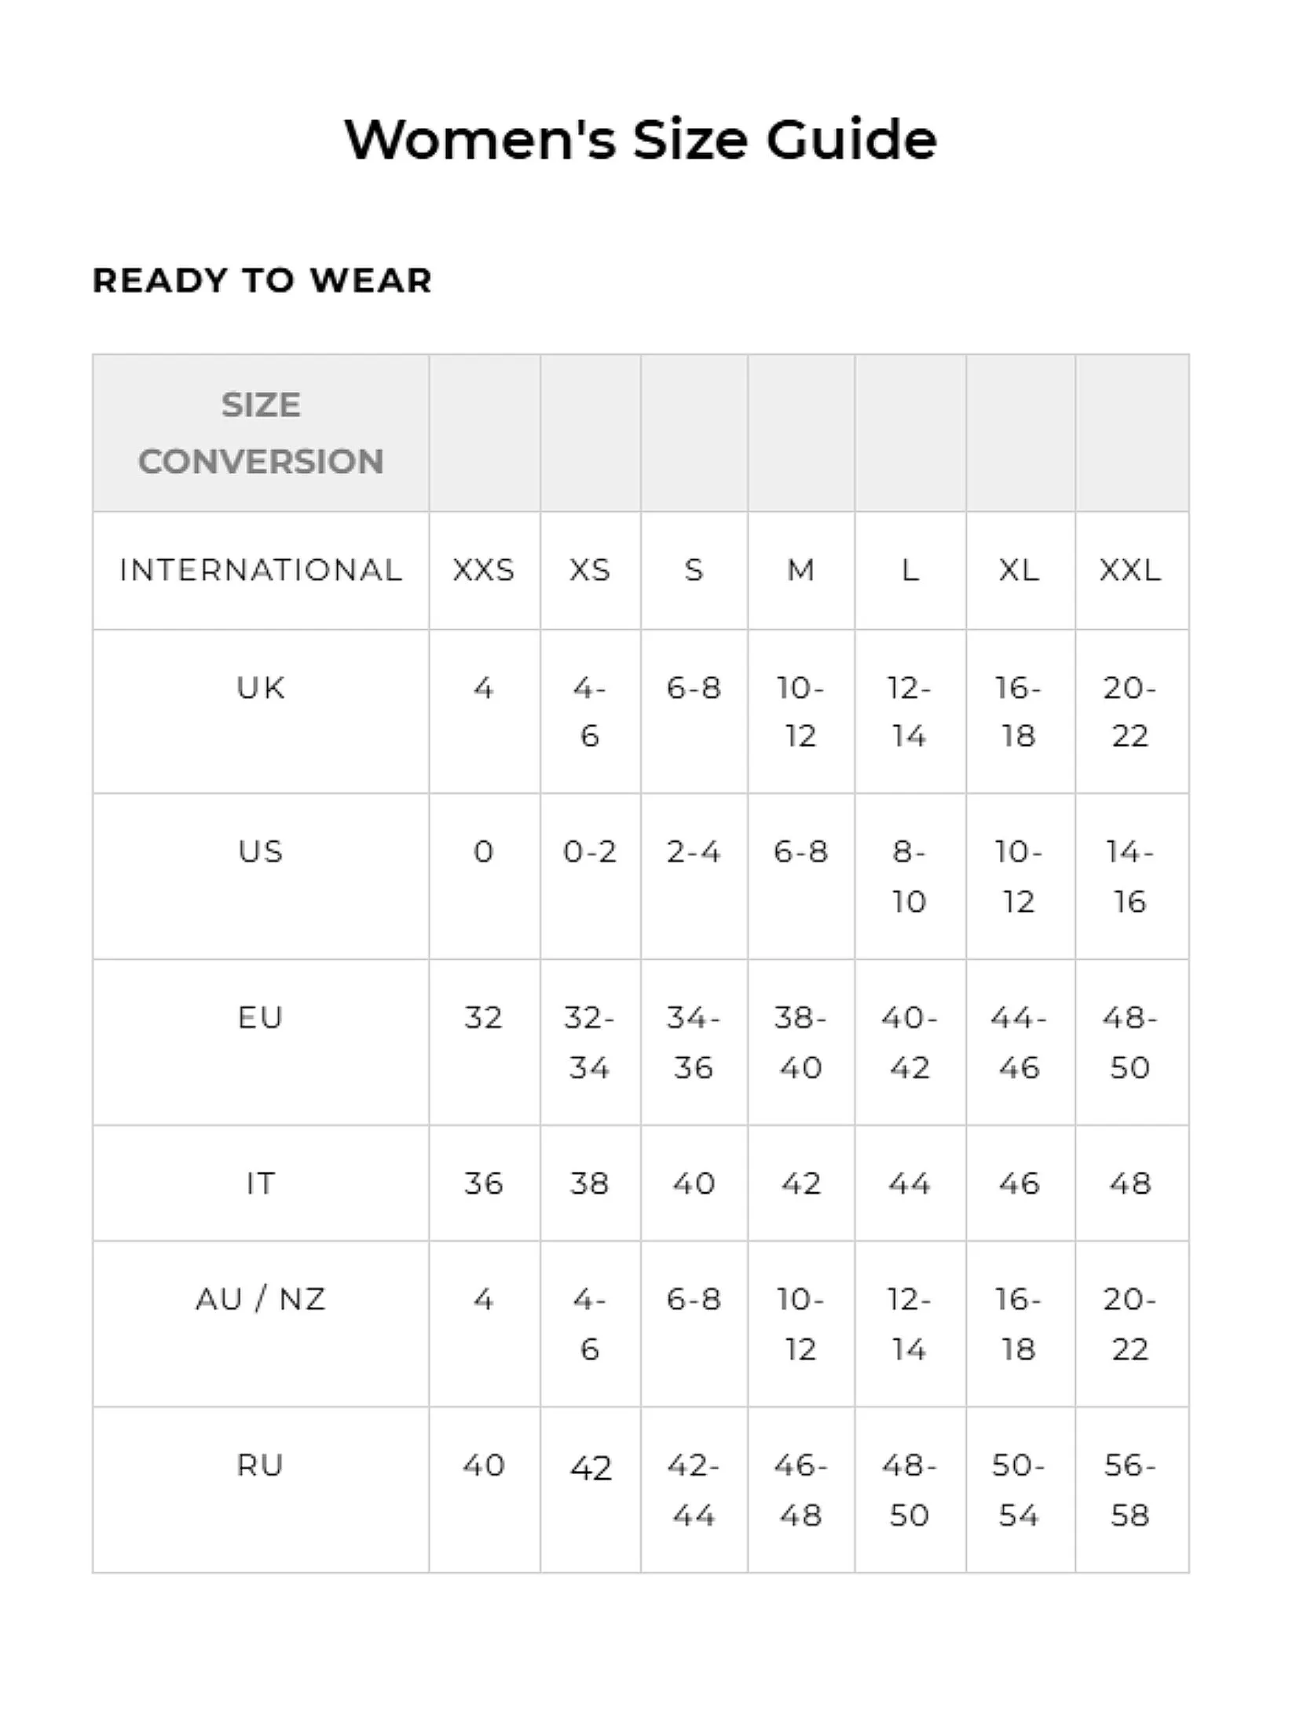Select the AU / NZ row label
The image size is (1296, 1727).
[261, 1300]
